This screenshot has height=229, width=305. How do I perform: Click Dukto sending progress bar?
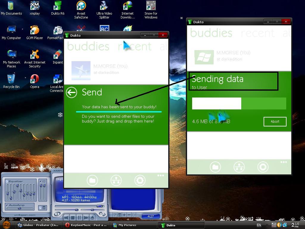click(239, 103)
